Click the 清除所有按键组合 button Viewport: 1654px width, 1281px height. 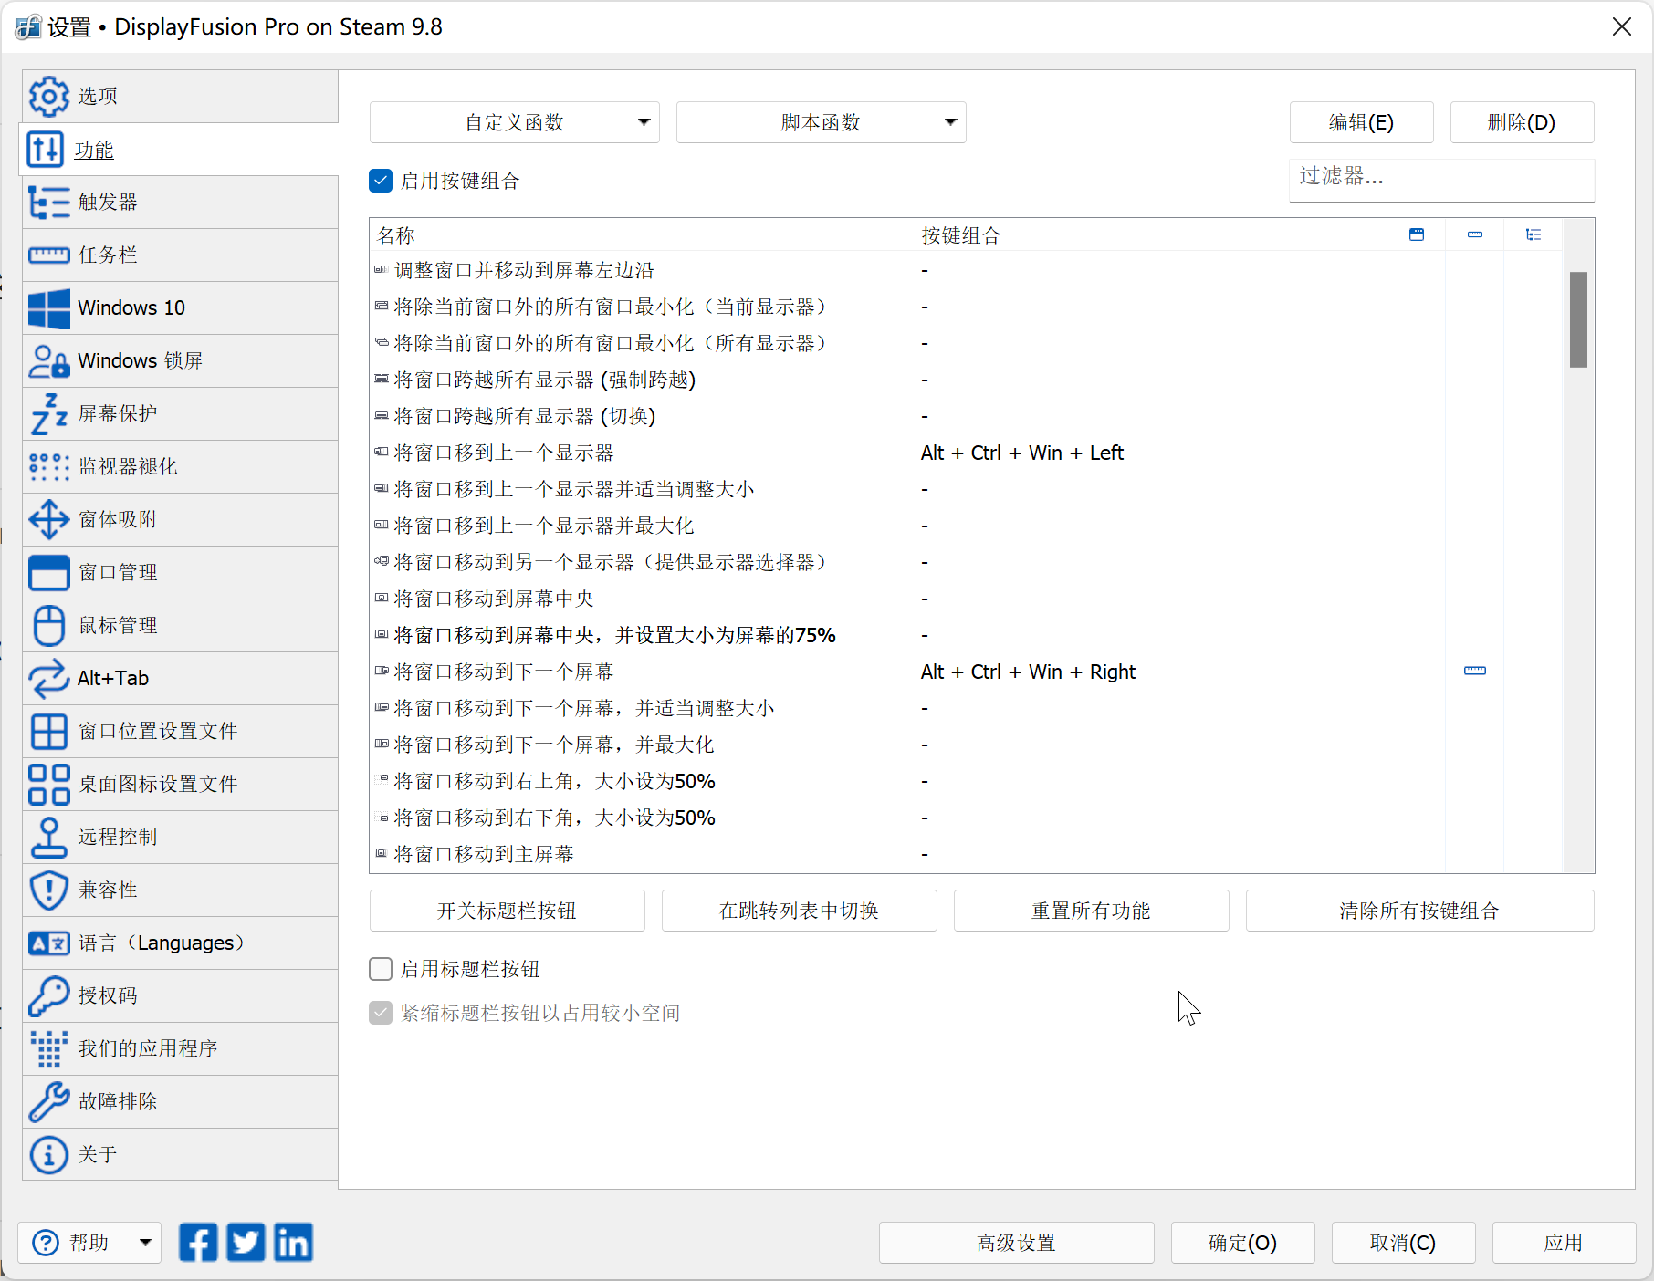coord(1419,911)
